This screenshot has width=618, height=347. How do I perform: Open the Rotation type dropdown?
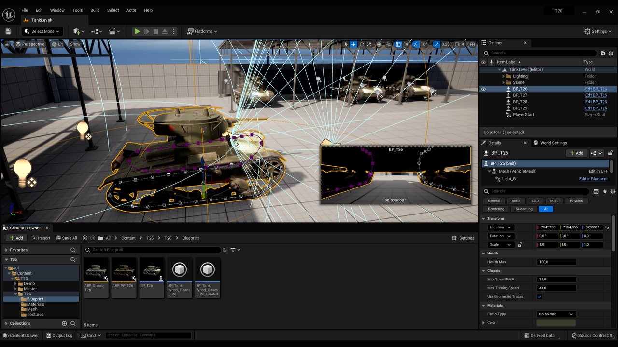[500, 236]
